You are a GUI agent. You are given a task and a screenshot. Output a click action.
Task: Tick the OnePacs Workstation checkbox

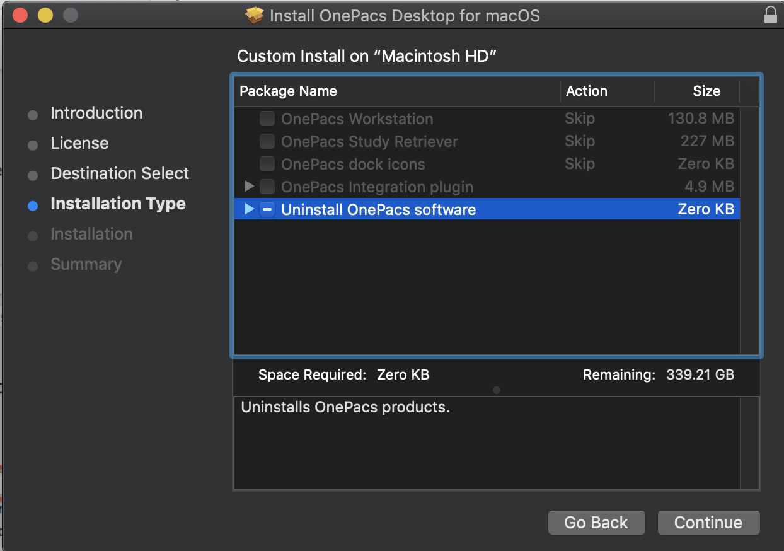pyautogui.click(x=267, y=119)
